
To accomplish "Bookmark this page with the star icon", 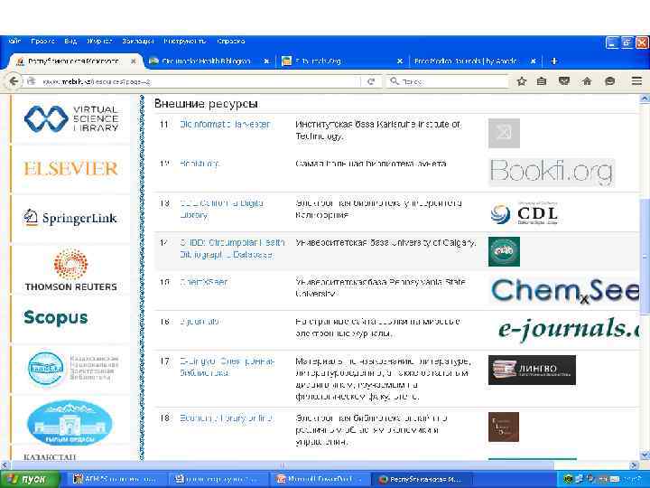I will pyautogui.click(x=521, y=81).
